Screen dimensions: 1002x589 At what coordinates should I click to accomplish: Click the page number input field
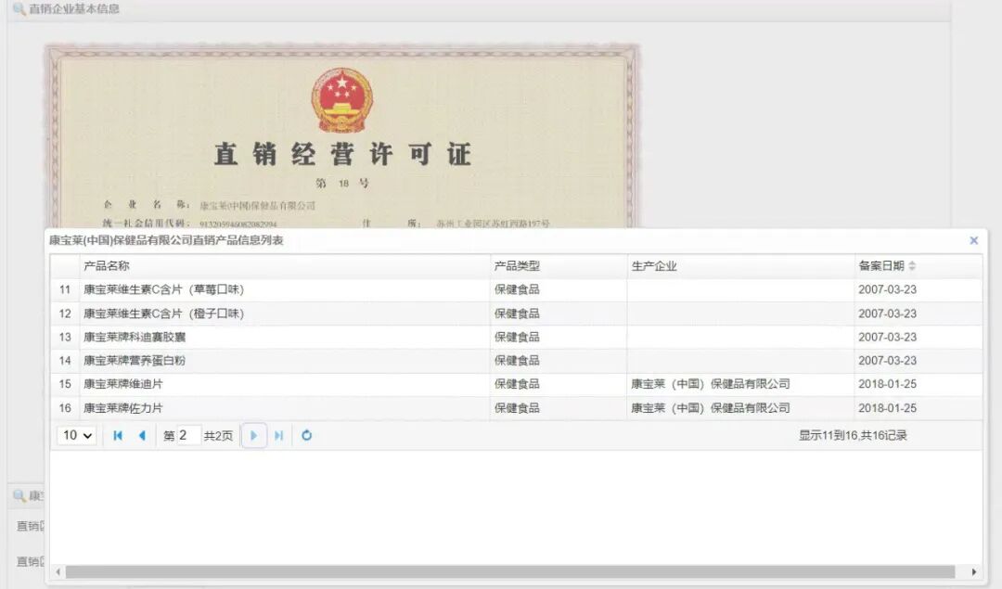(x=188, y=436)
